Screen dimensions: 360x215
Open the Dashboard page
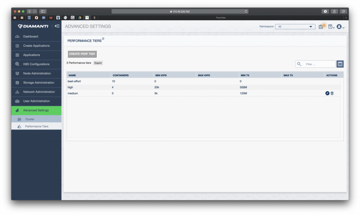[x=36, y=37]
